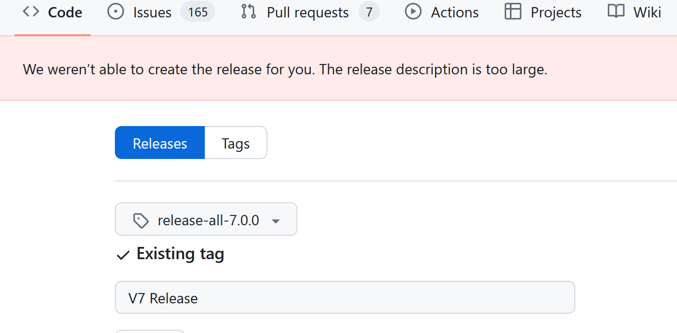Open the Wiki book icon

pyautogui.click(x=615, y=12)
